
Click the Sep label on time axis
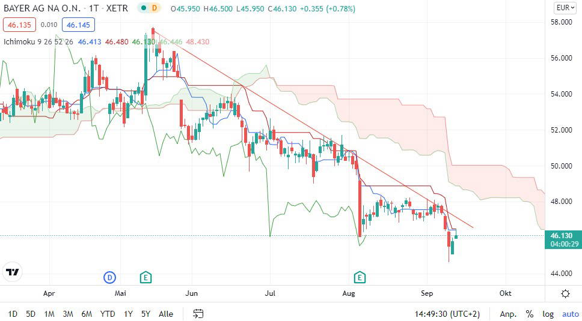click(x=427, y=293)
